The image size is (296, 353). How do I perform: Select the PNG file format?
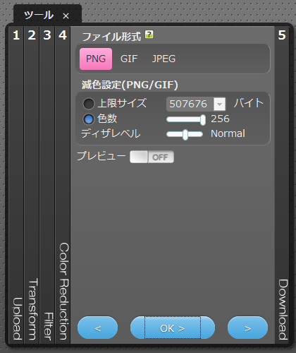pos(96,59)
